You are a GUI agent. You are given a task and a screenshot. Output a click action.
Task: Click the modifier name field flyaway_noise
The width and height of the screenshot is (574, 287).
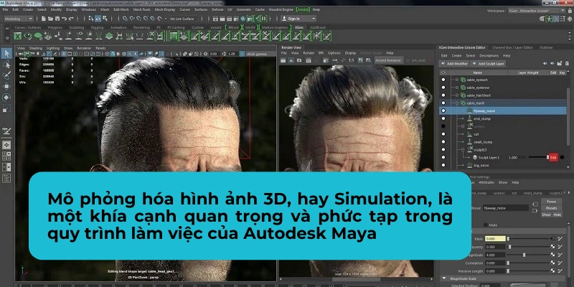(506, 208)
